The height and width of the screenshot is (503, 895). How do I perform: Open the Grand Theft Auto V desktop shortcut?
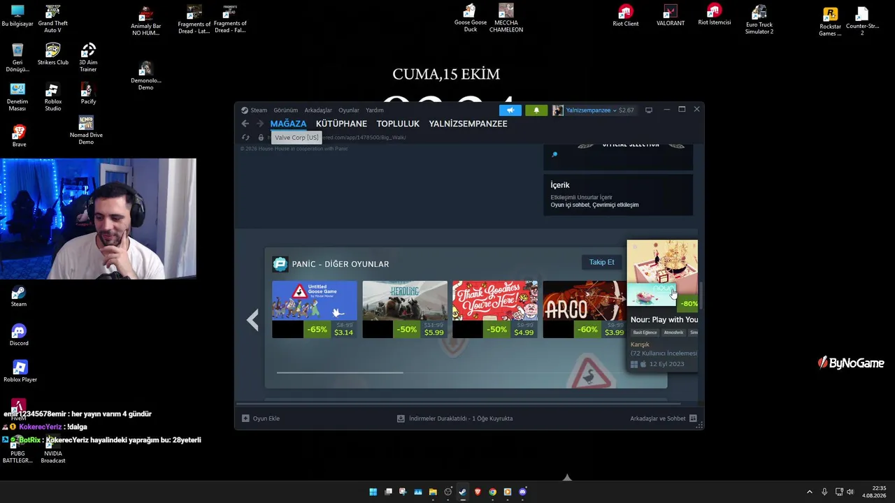pyautogui.click(x=52, y=20)
